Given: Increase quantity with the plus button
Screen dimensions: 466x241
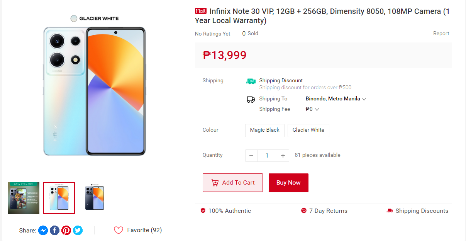Looking at the screenshot, I should 283,156.
